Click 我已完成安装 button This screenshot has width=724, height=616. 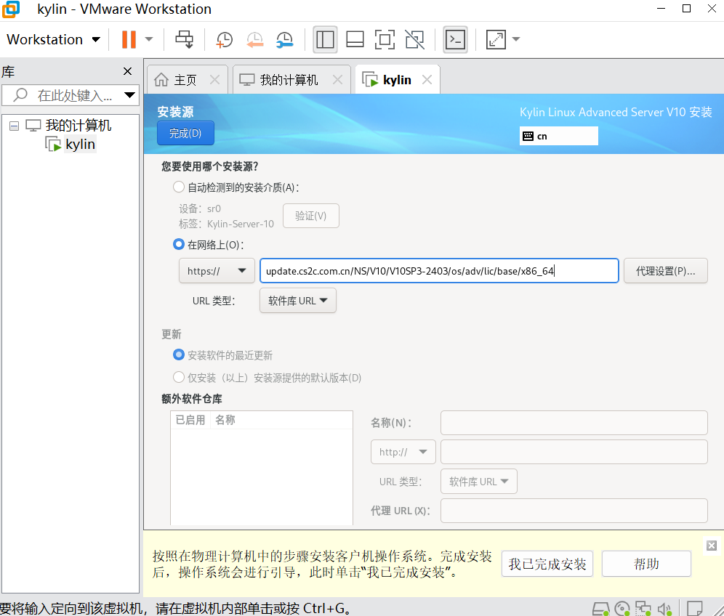[547, 564]
